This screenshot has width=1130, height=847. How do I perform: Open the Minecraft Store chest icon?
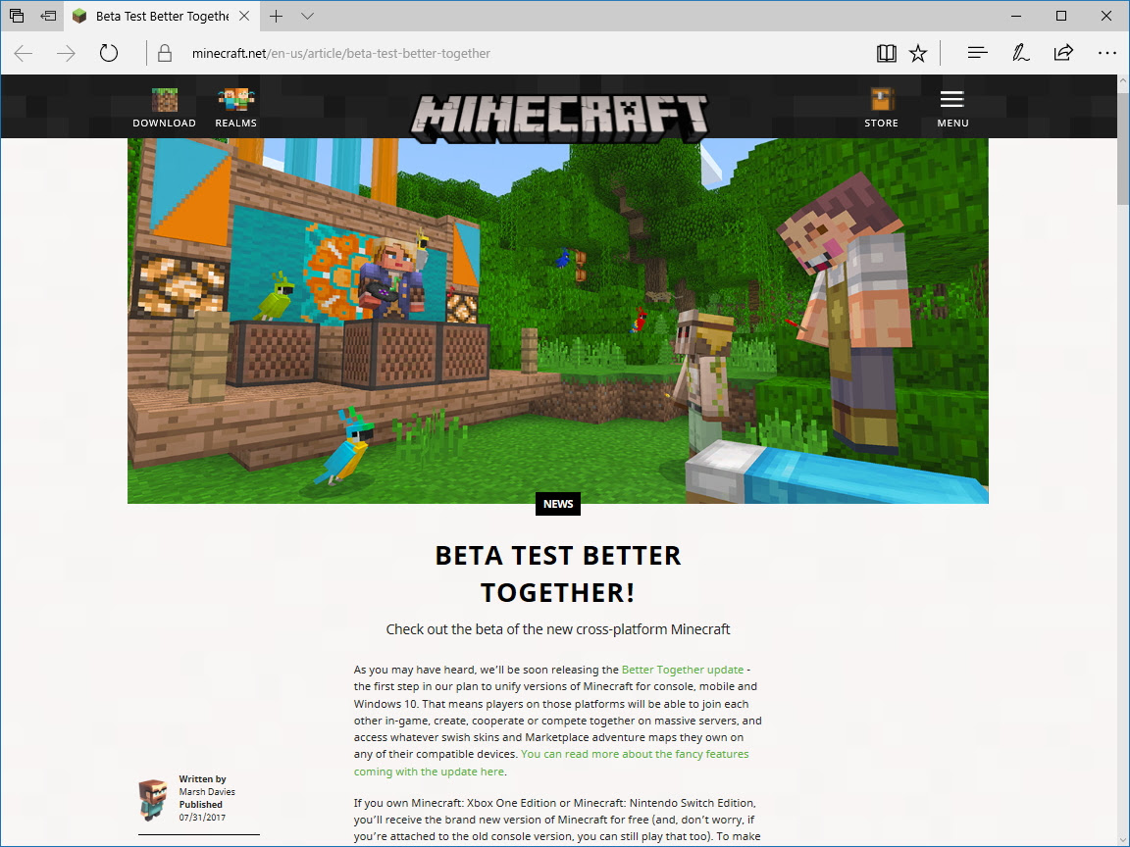[x=882, y=108]
